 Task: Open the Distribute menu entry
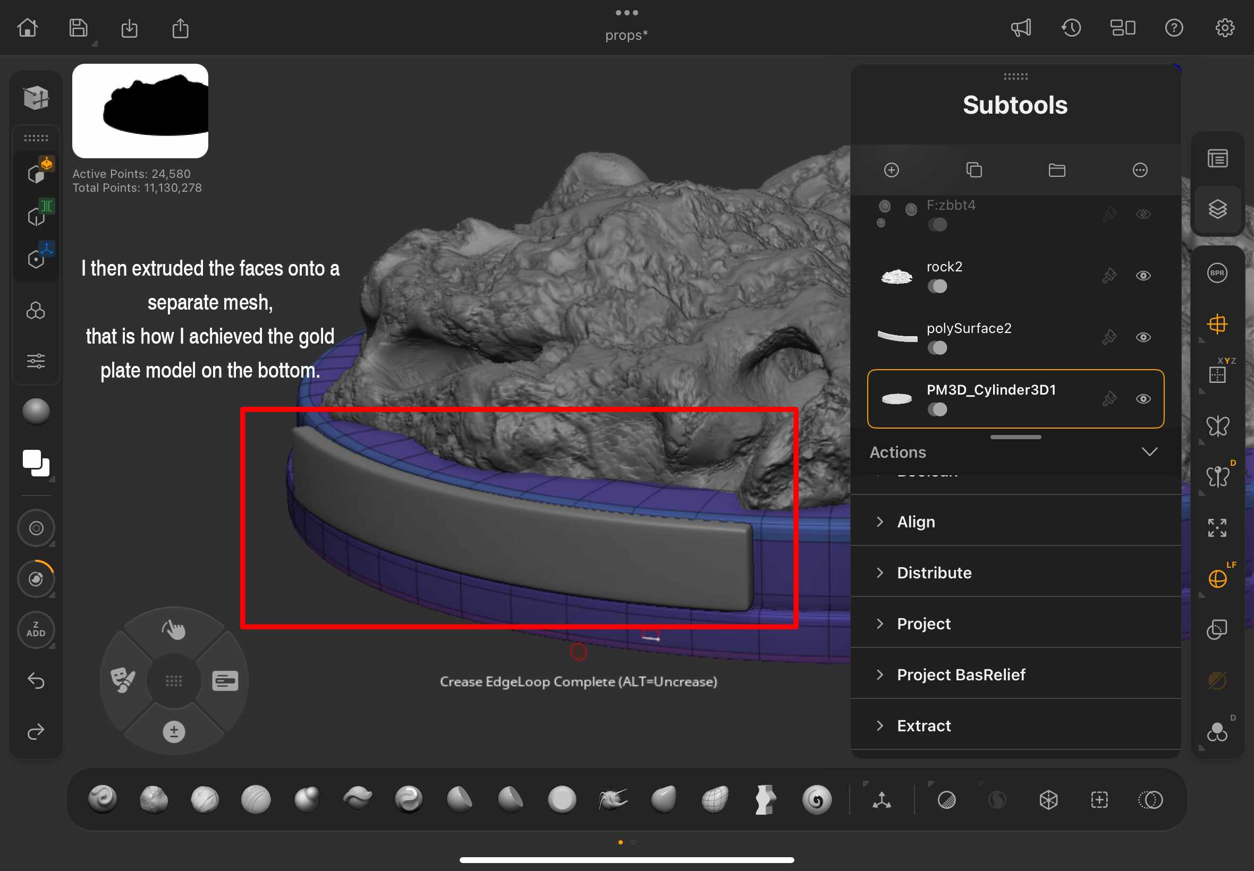coord(934,573)
